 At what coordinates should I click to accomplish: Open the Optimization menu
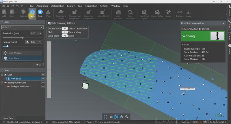pos(57,6)
